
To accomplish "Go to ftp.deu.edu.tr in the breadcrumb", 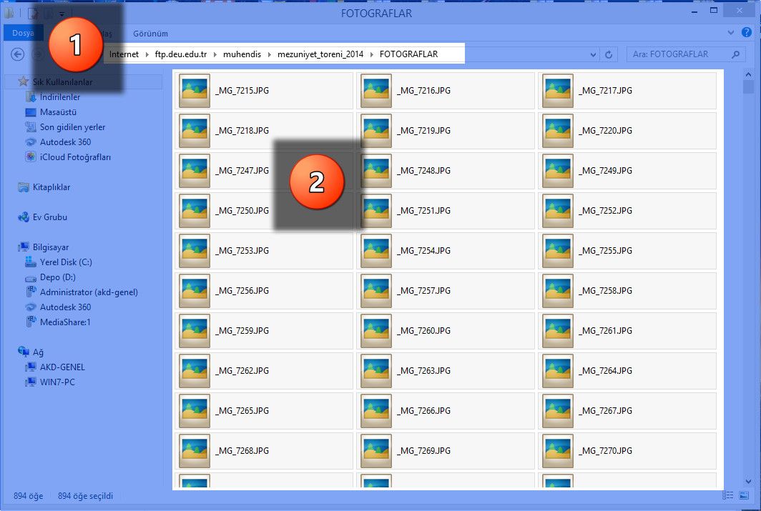I will [x=180, y=54].
